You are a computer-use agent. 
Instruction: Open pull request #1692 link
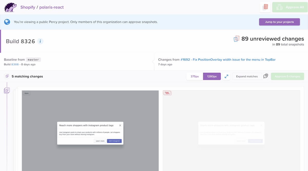pos(228,59)
